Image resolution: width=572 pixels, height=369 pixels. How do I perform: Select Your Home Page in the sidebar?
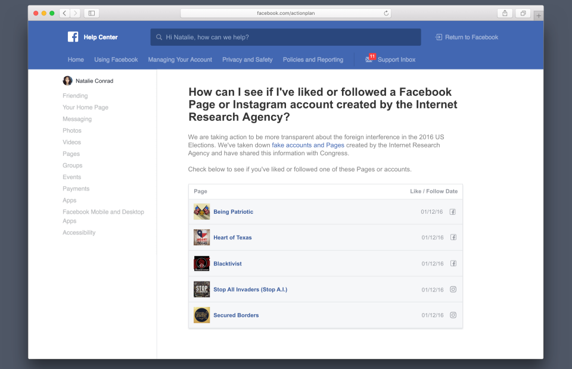[x=85, y=107]
